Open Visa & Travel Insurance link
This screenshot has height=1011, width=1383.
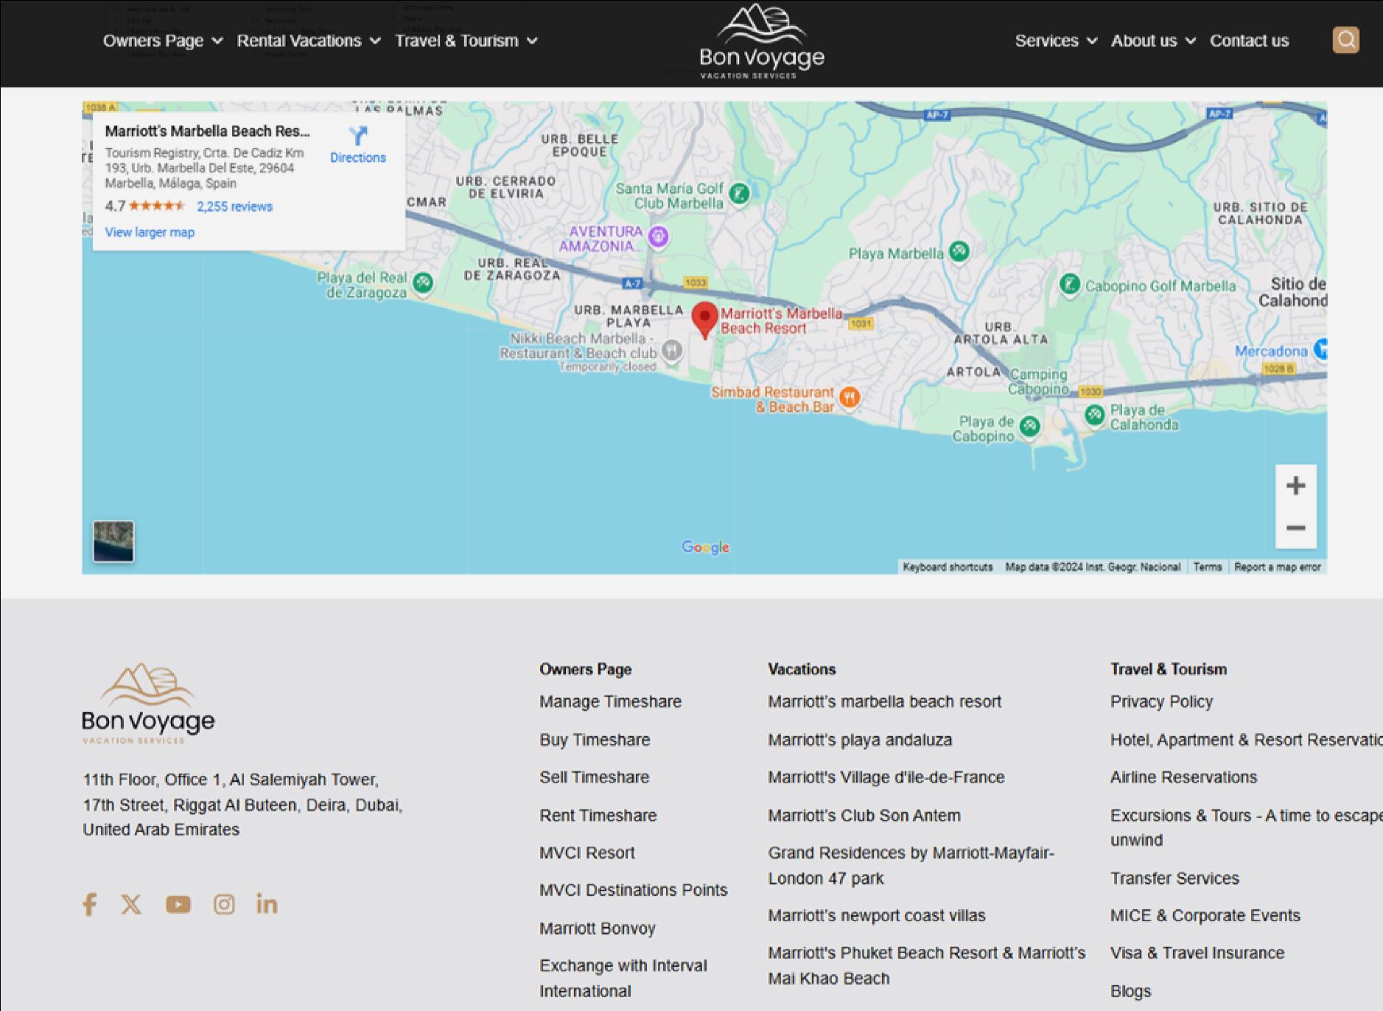1197,953
